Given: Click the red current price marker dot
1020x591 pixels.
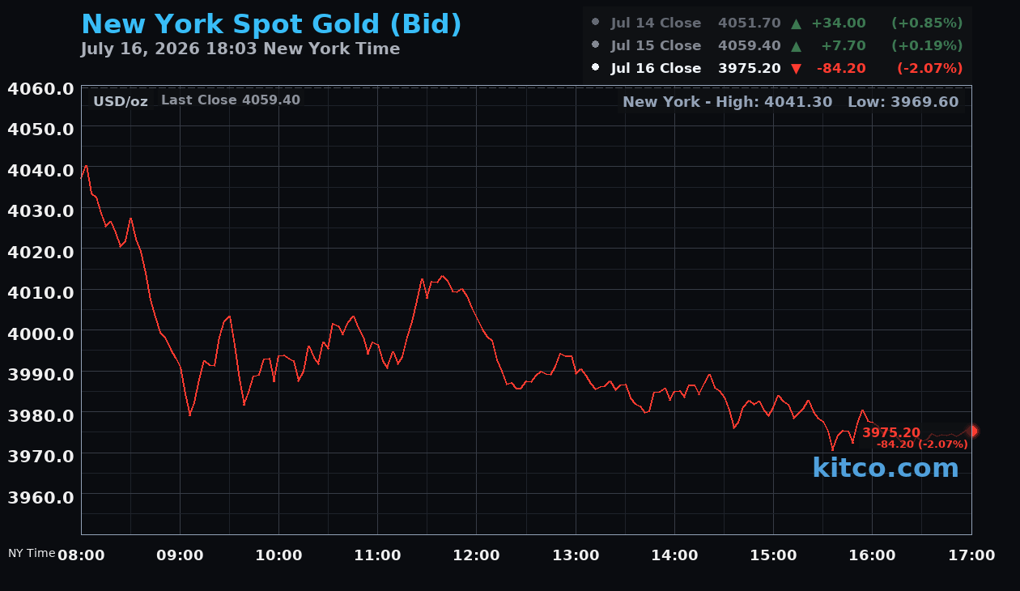Looking at the screenshot, I should (x=972, y=432).
